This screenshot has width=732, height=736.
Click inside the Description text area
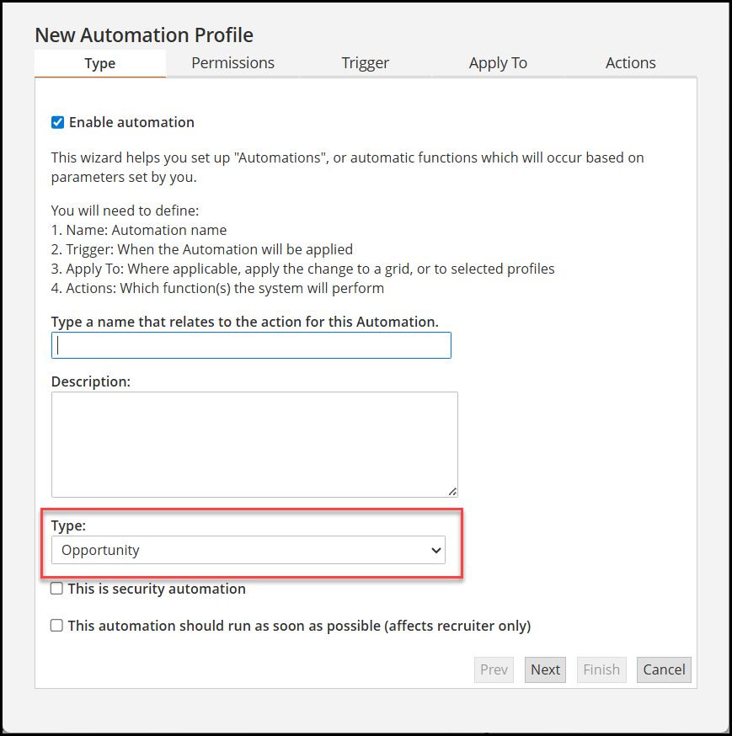(253, 442)
